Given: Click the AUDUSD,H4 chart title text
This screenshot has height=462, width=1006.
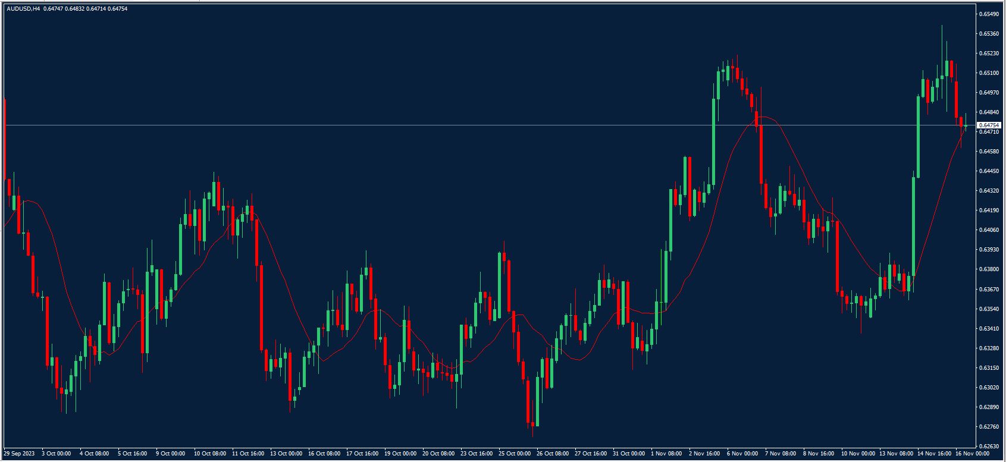Looking at the screenshot, I should click(x=23, y=9).
